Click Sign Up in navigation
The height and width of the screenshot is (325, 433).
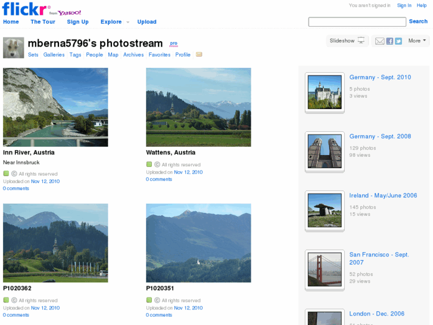point(78,22)
